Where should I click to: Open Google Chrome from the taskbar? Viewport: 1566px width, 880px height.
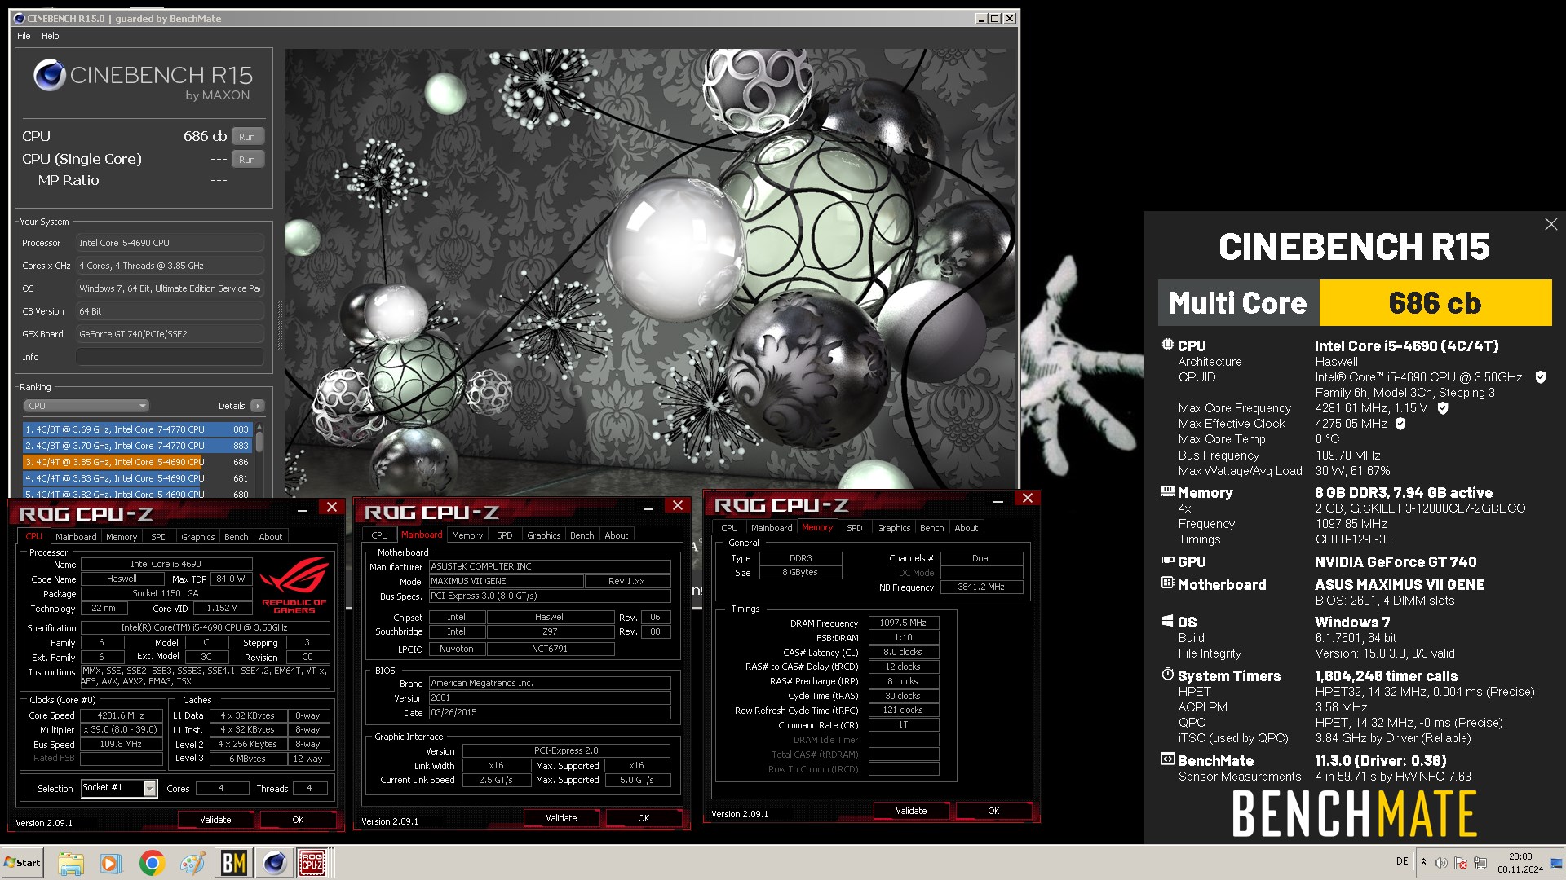click(152, 863)
